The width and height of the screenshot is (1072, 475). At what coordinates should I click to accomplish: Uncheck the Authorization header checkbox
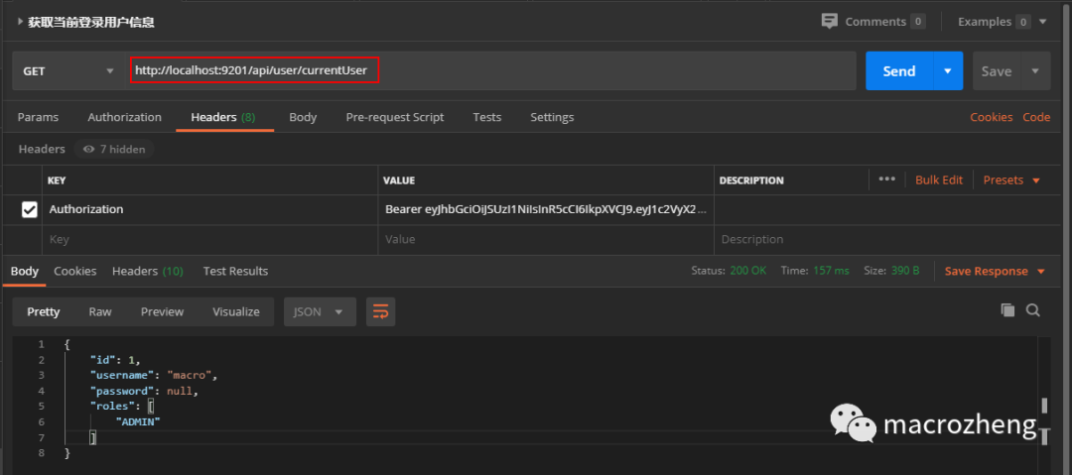pyautogui.click(x=30, y=210)
